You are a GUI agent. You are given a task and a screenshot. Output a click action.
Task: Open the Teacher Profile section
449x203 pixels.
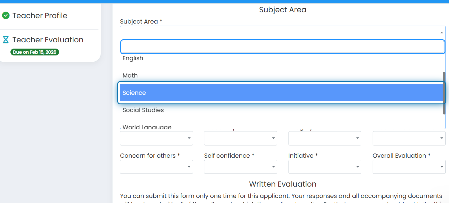click(40, 16)
